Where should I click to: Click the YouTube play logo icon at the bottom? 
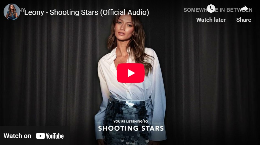coord(40,136)
